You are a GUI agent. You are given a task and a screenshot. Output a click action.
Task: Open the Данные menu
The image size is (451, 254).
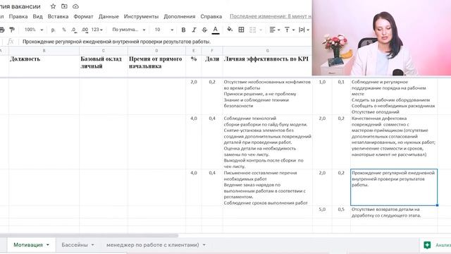(x=109, y=16)
